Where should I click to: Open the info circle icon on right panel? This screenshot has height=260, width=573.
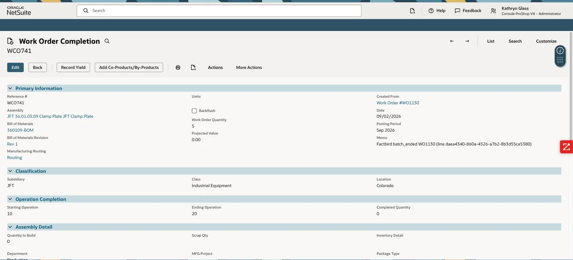click(560, 51)
